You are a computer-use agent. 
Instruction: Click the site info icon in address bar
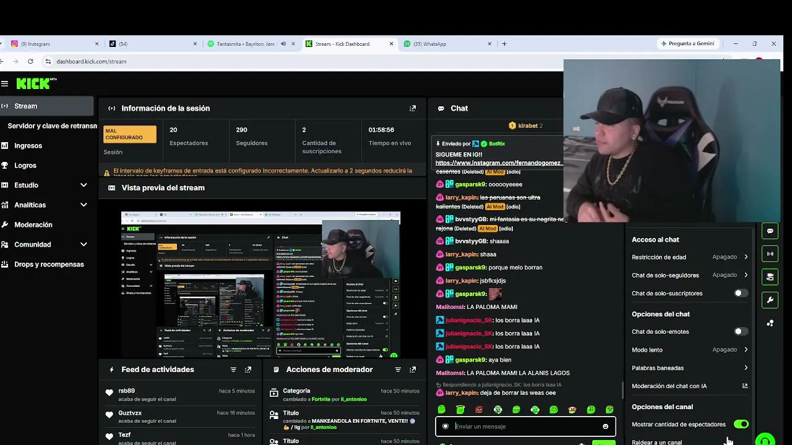click(x=48, y=61)
